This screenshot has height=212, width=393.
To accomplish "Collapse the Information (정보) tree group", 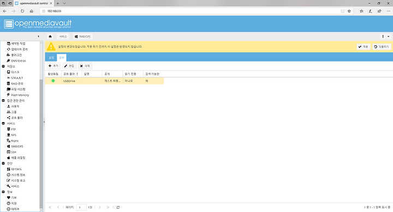I will pos(3,192).
